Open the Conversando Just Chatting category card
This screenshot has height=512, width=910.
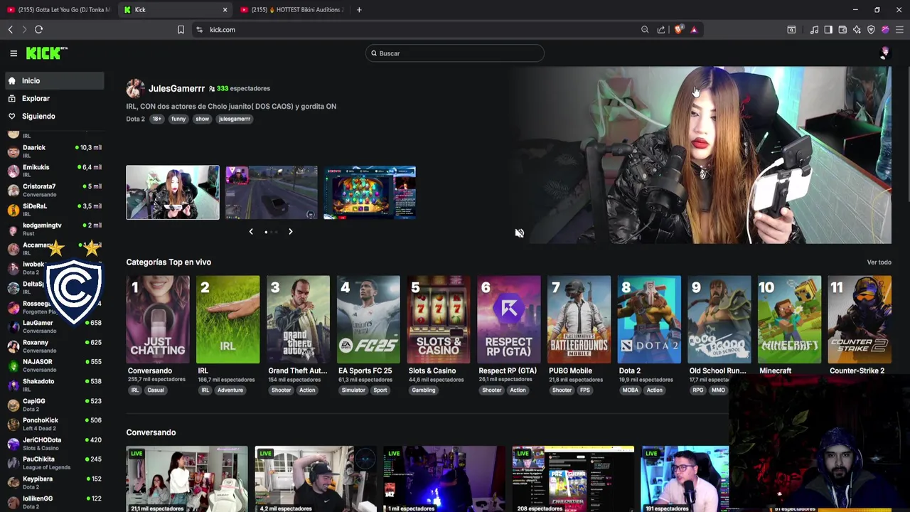point(158,319)
